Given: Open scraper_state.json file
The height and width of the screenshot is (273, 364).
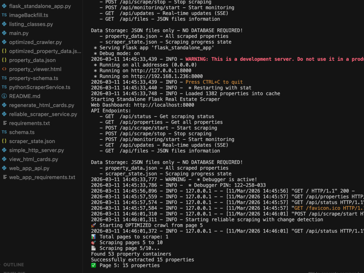Looking at the screenshot, I should tap(32, 141).
